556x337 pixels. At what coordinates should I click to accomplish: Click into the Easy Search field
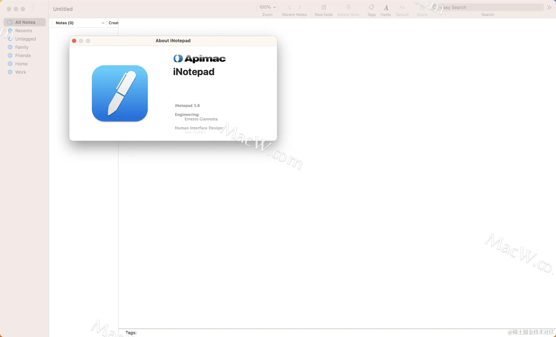point(489,8)
